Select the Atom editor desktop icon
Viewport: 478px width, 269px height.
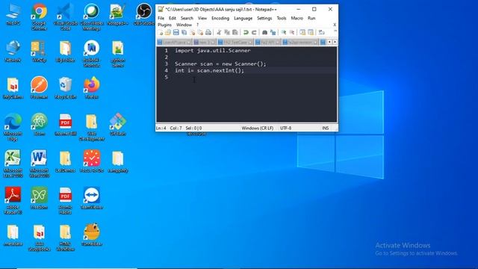39,125
